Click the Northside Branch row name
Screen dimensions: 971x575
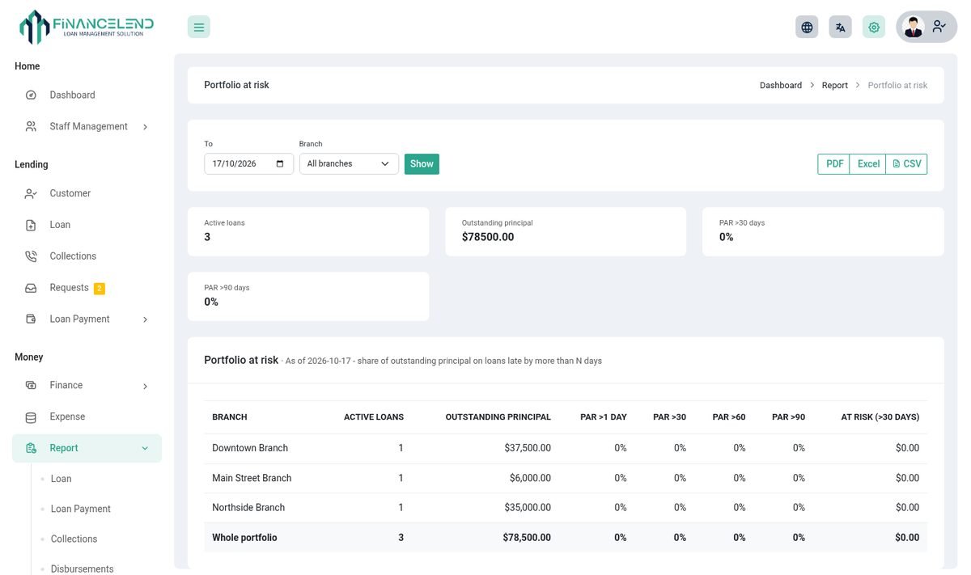click(x=248, y=508)
